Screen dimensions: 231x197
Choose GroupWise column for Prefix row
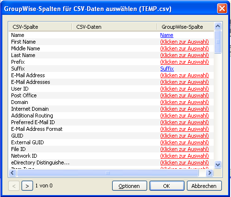[x=185, y=62]
